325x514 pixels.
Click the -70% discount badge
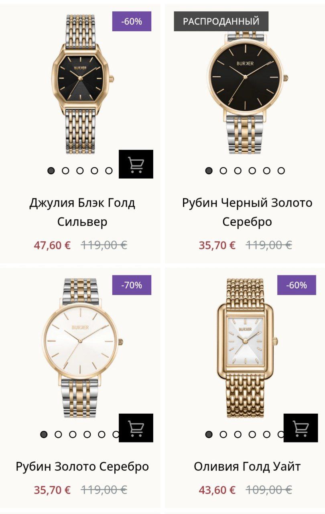[x=132, y=285]
